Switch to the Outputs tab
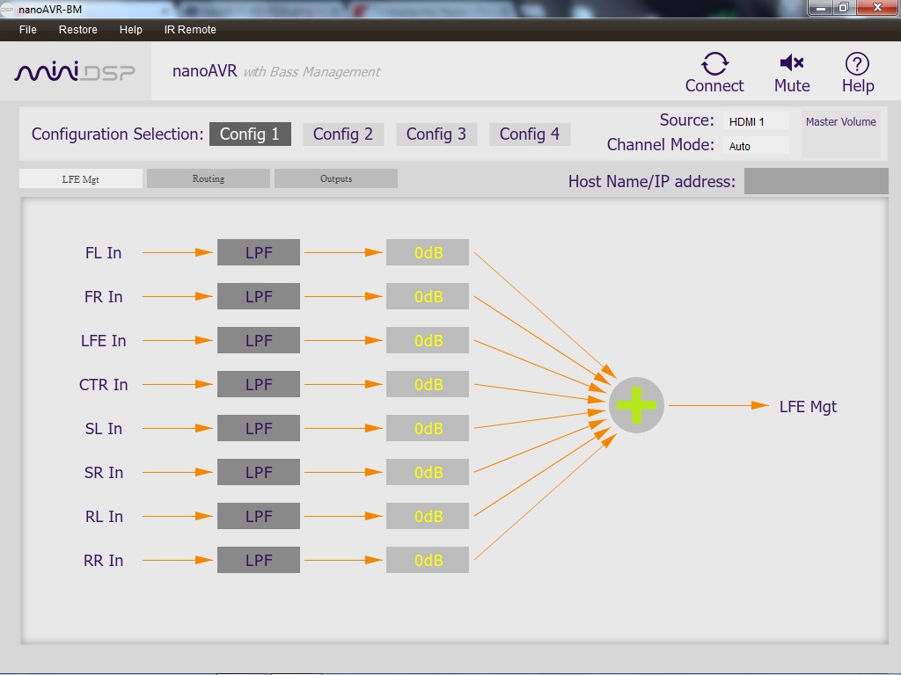 [336, 178]
